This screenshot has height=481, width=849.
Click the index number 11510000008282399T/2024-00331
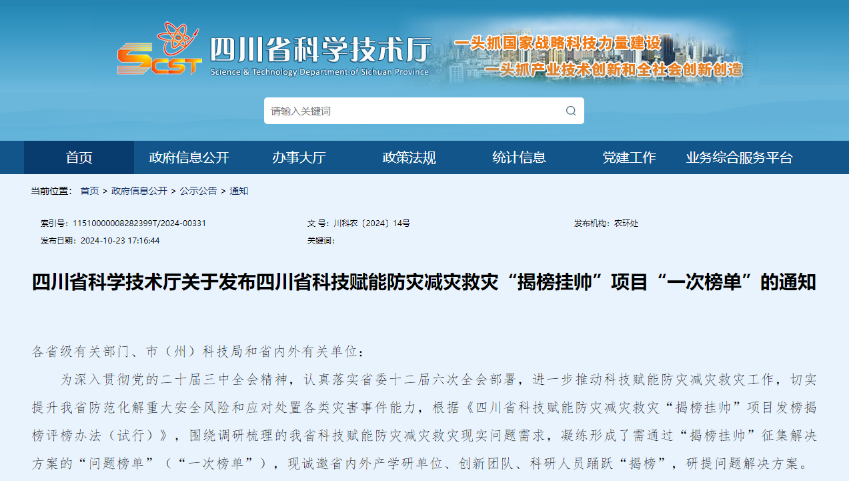point(139,223)
